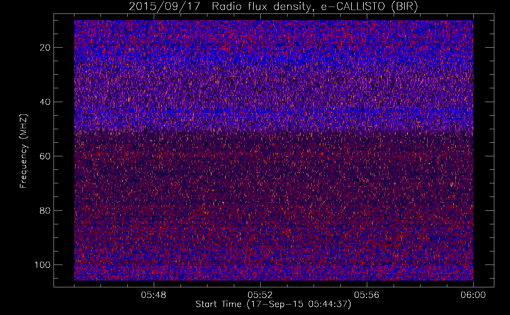Click the frequency tick label '60'

pyautogui.click(x=45, y=156)
